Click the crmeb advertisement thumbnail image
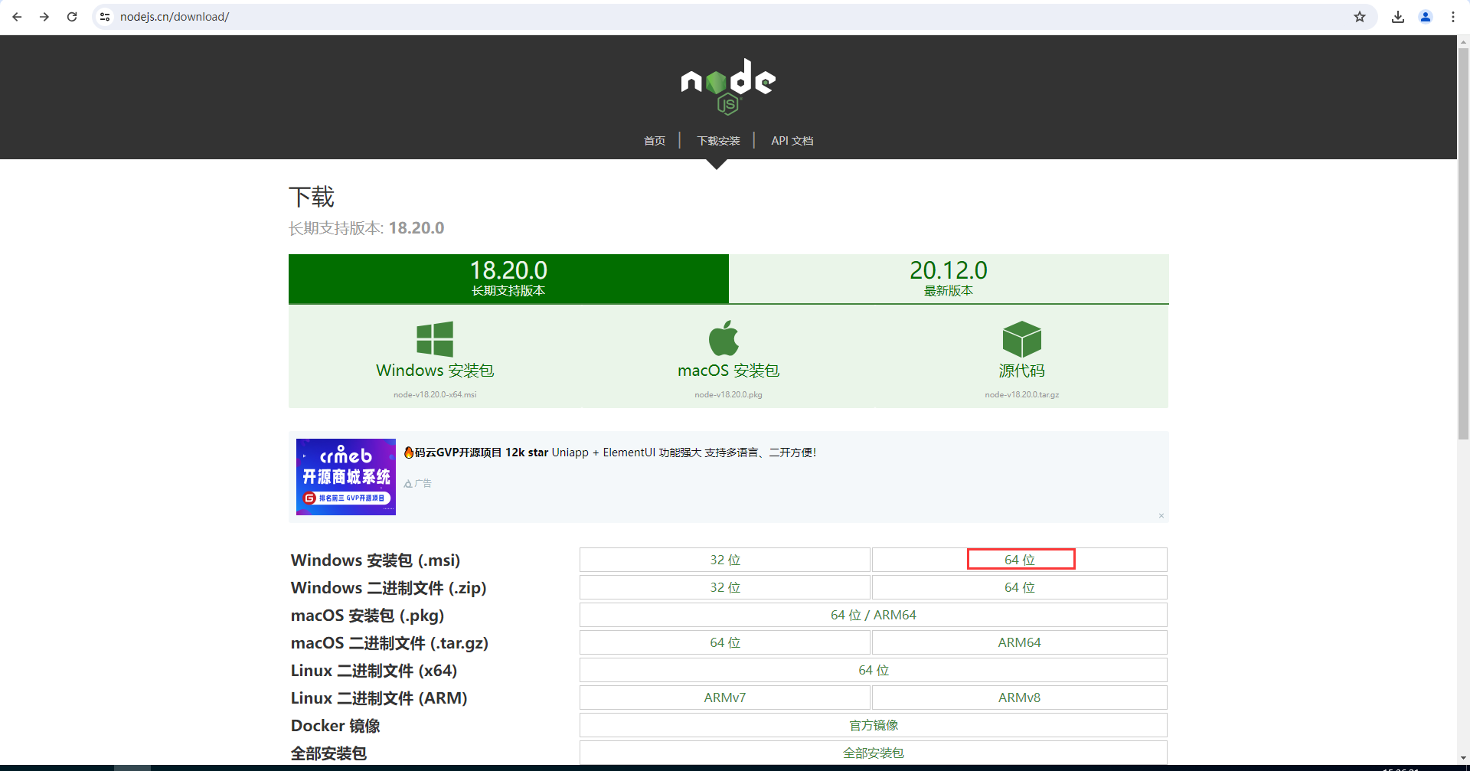Screen dimensions: 1470x771 [x=346, y=477]
